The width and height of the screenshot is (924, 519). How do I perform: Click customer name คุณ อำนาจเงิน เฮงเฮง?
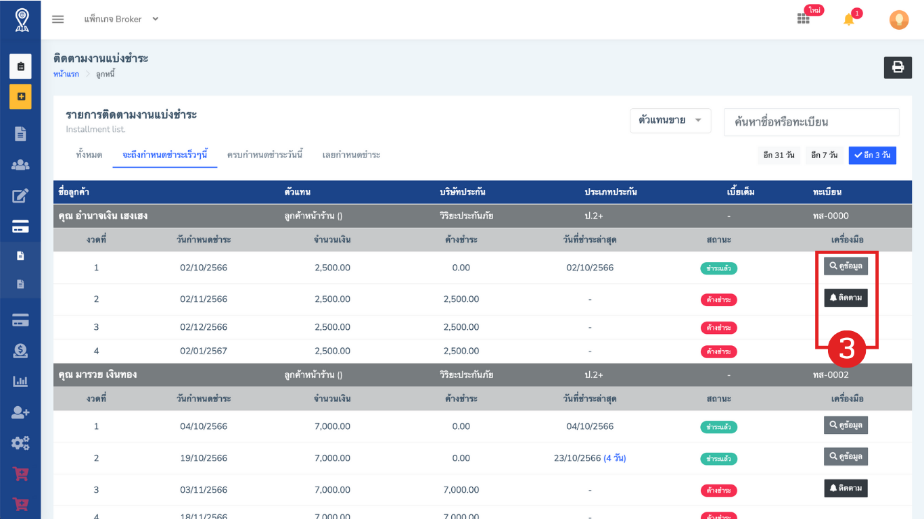point(103,216)
